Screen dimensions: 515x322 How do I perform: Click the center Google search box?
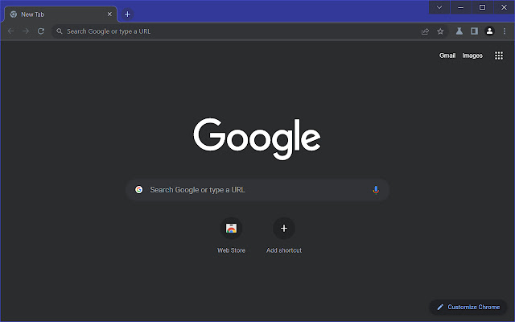point(257,190)
